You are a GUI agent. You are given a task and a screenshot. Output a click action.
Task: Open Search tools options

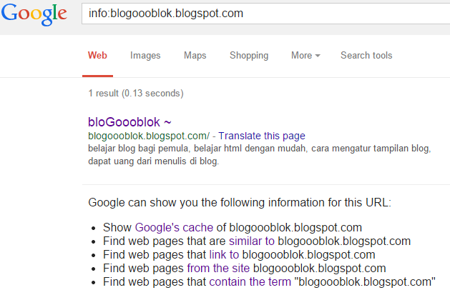[366, 56]
